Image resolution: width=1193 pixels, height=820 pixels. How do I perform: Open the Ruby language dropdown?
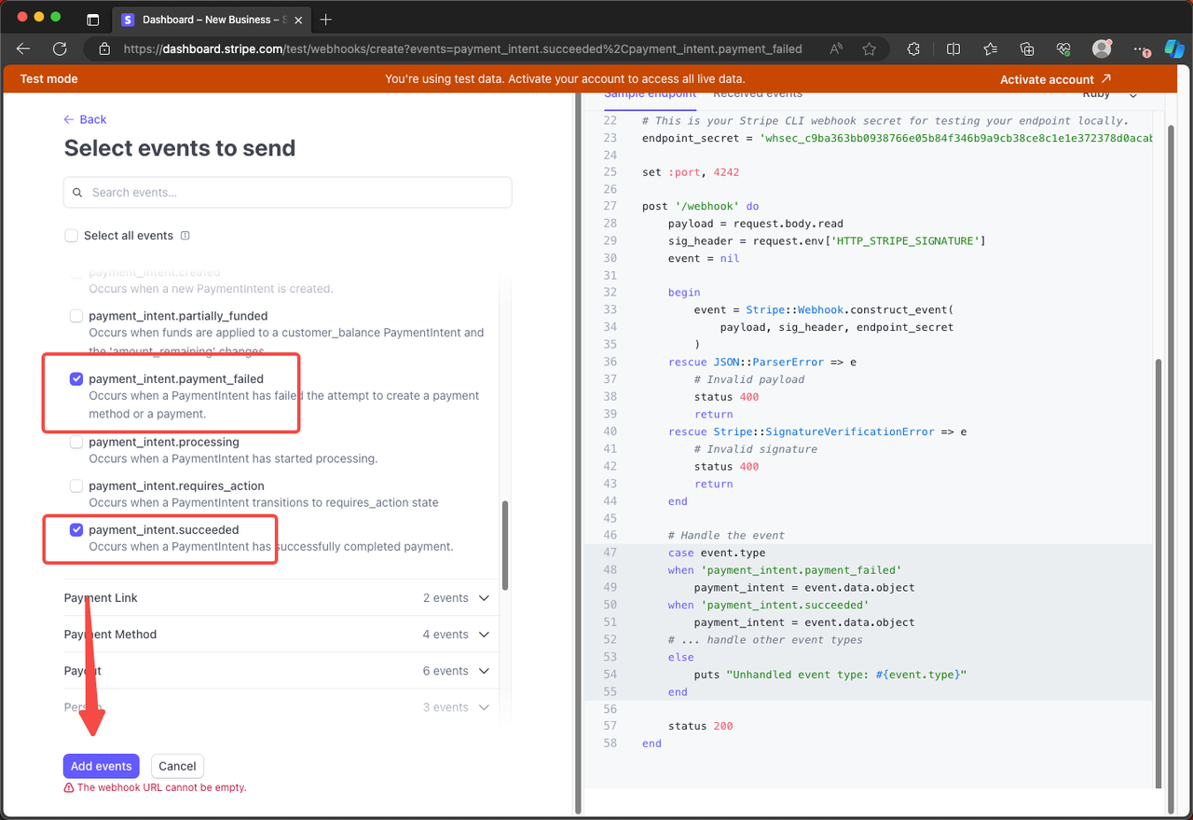tap(1109, 94)
